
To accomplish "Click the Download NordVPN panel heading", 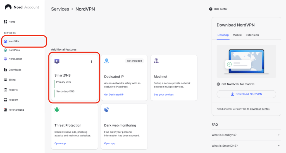I will (x=236, y=25).
